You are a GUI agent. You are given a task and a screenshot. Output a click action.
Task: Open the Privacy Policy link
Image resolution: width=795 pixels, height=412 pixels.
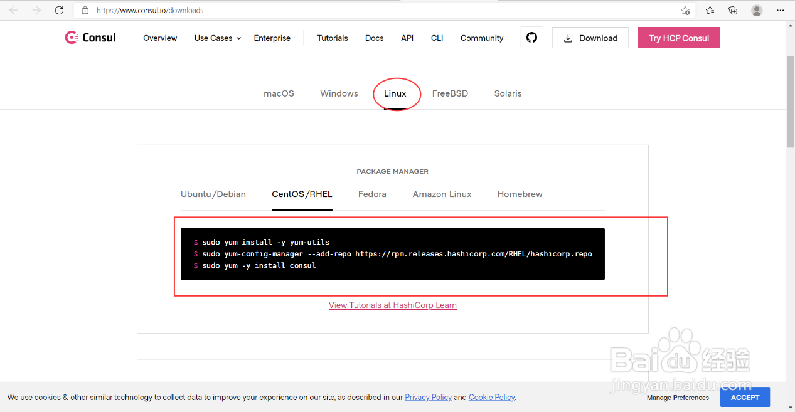tap(428, 397)
